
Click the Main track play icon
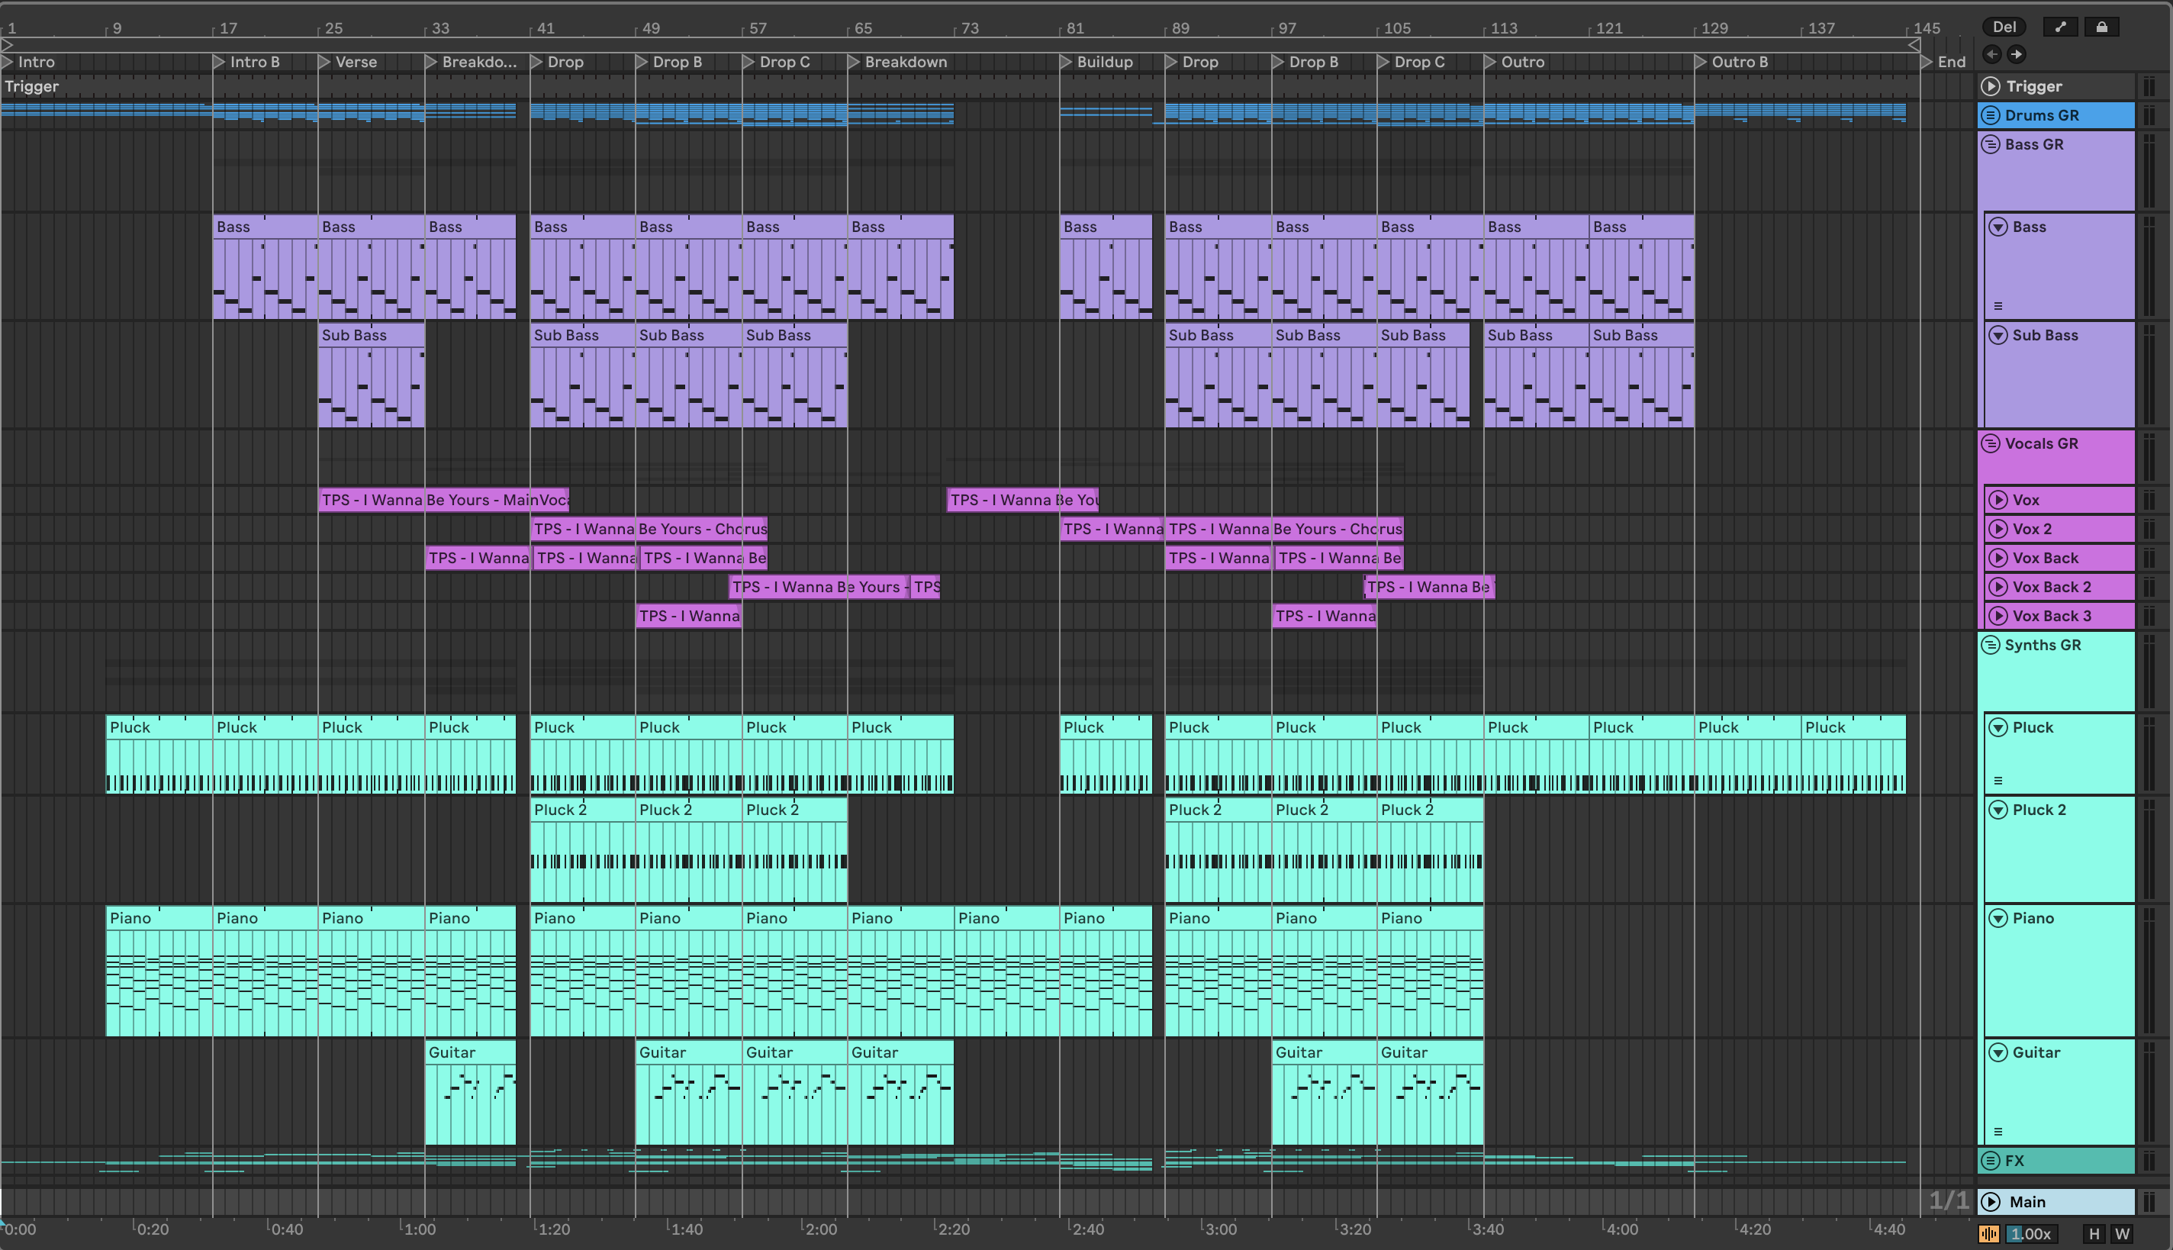coord(1990,1201)
